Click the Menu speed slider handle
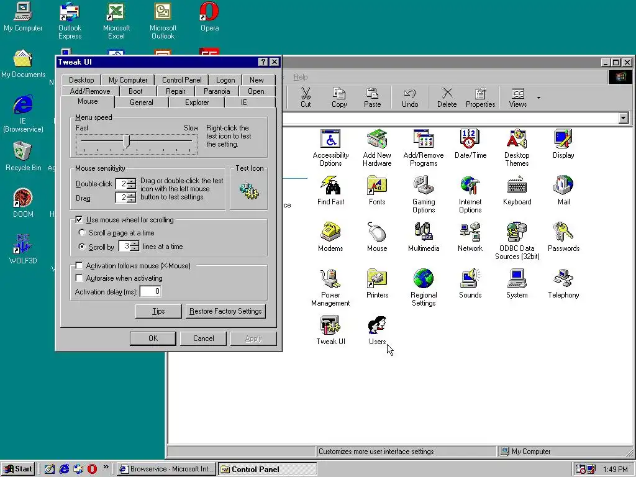The width and height of the screenshot is (636, 477). pyautogui.click(x=127, y=142)
